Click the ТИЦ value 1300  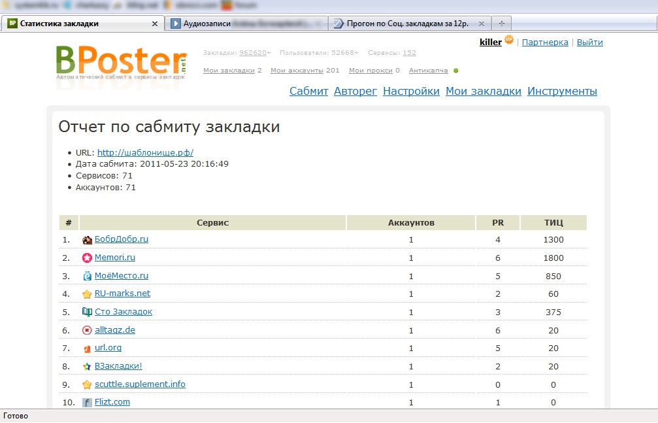pyautogui.click(x=553, y=240)
